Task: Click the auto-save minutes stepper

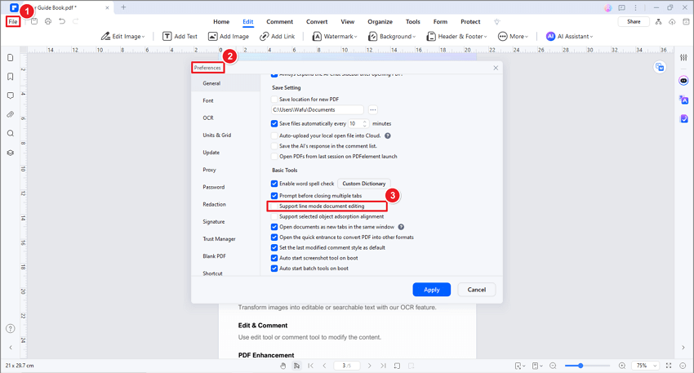Action: coord(365,123)
